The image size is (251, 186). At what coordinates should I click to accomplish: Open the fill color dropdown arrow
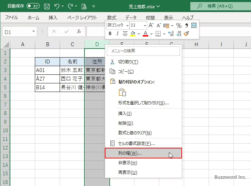point(139,34)
